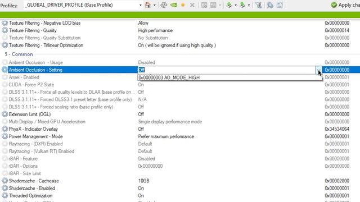Click greyed icon of Texture Filtering Quality Substitution
Image resolution: width=360 pixels, height=202 pixels.
click(x=4, y=38)
